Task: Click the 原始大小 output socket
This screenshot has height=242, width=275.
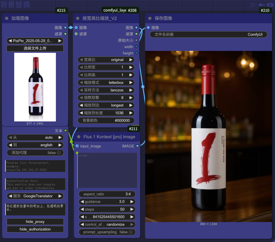Action: point(136,40)
